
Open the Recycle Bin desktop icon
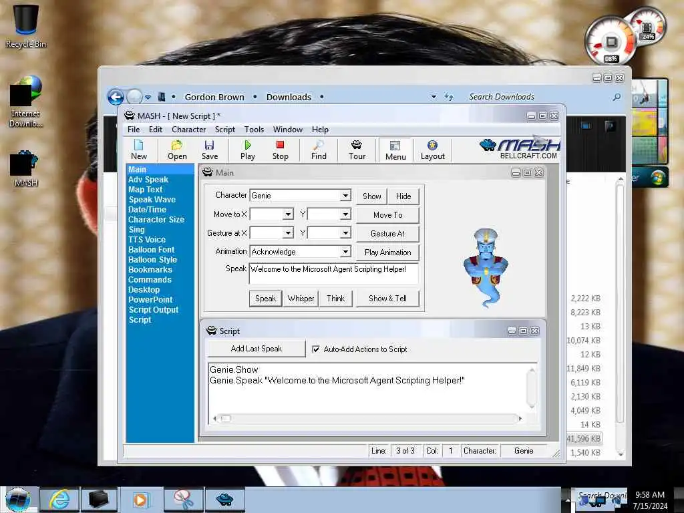[26, 26]
